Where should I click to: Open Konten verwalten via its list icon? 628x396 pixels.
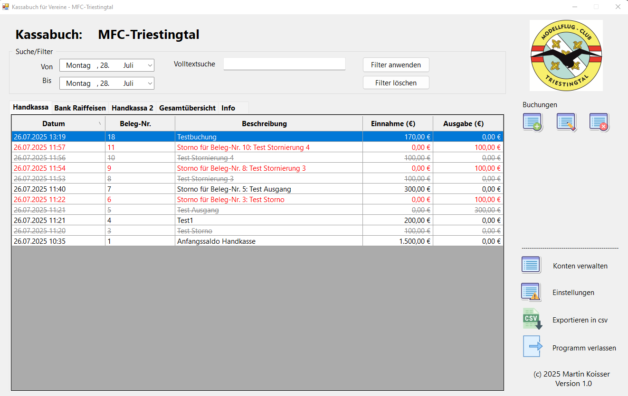(x=531, y=265)
